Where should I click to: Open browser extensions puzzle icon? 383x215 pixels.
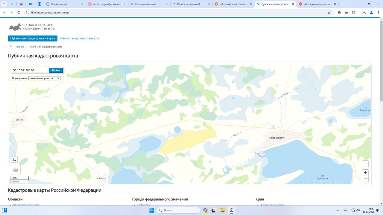354,13
